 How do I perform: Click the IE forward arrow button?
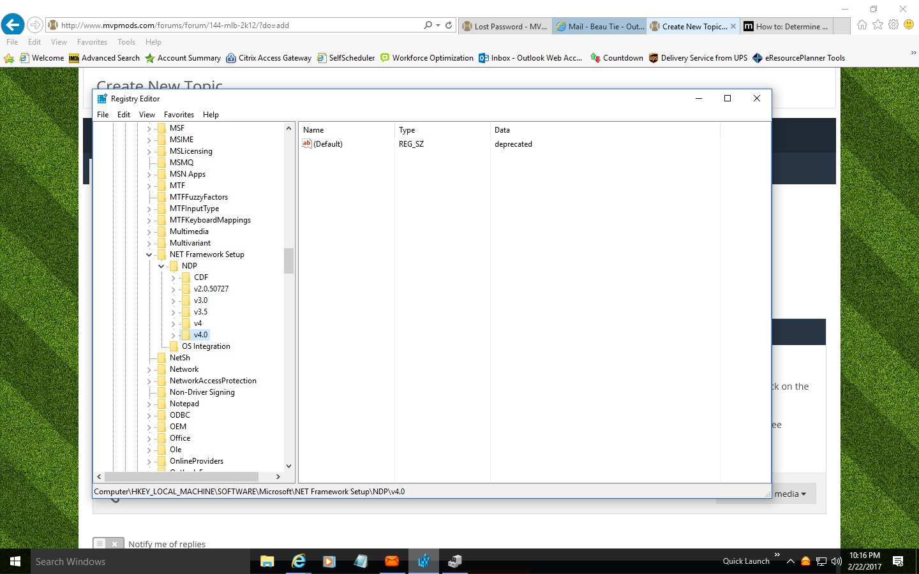pos(35,26)
